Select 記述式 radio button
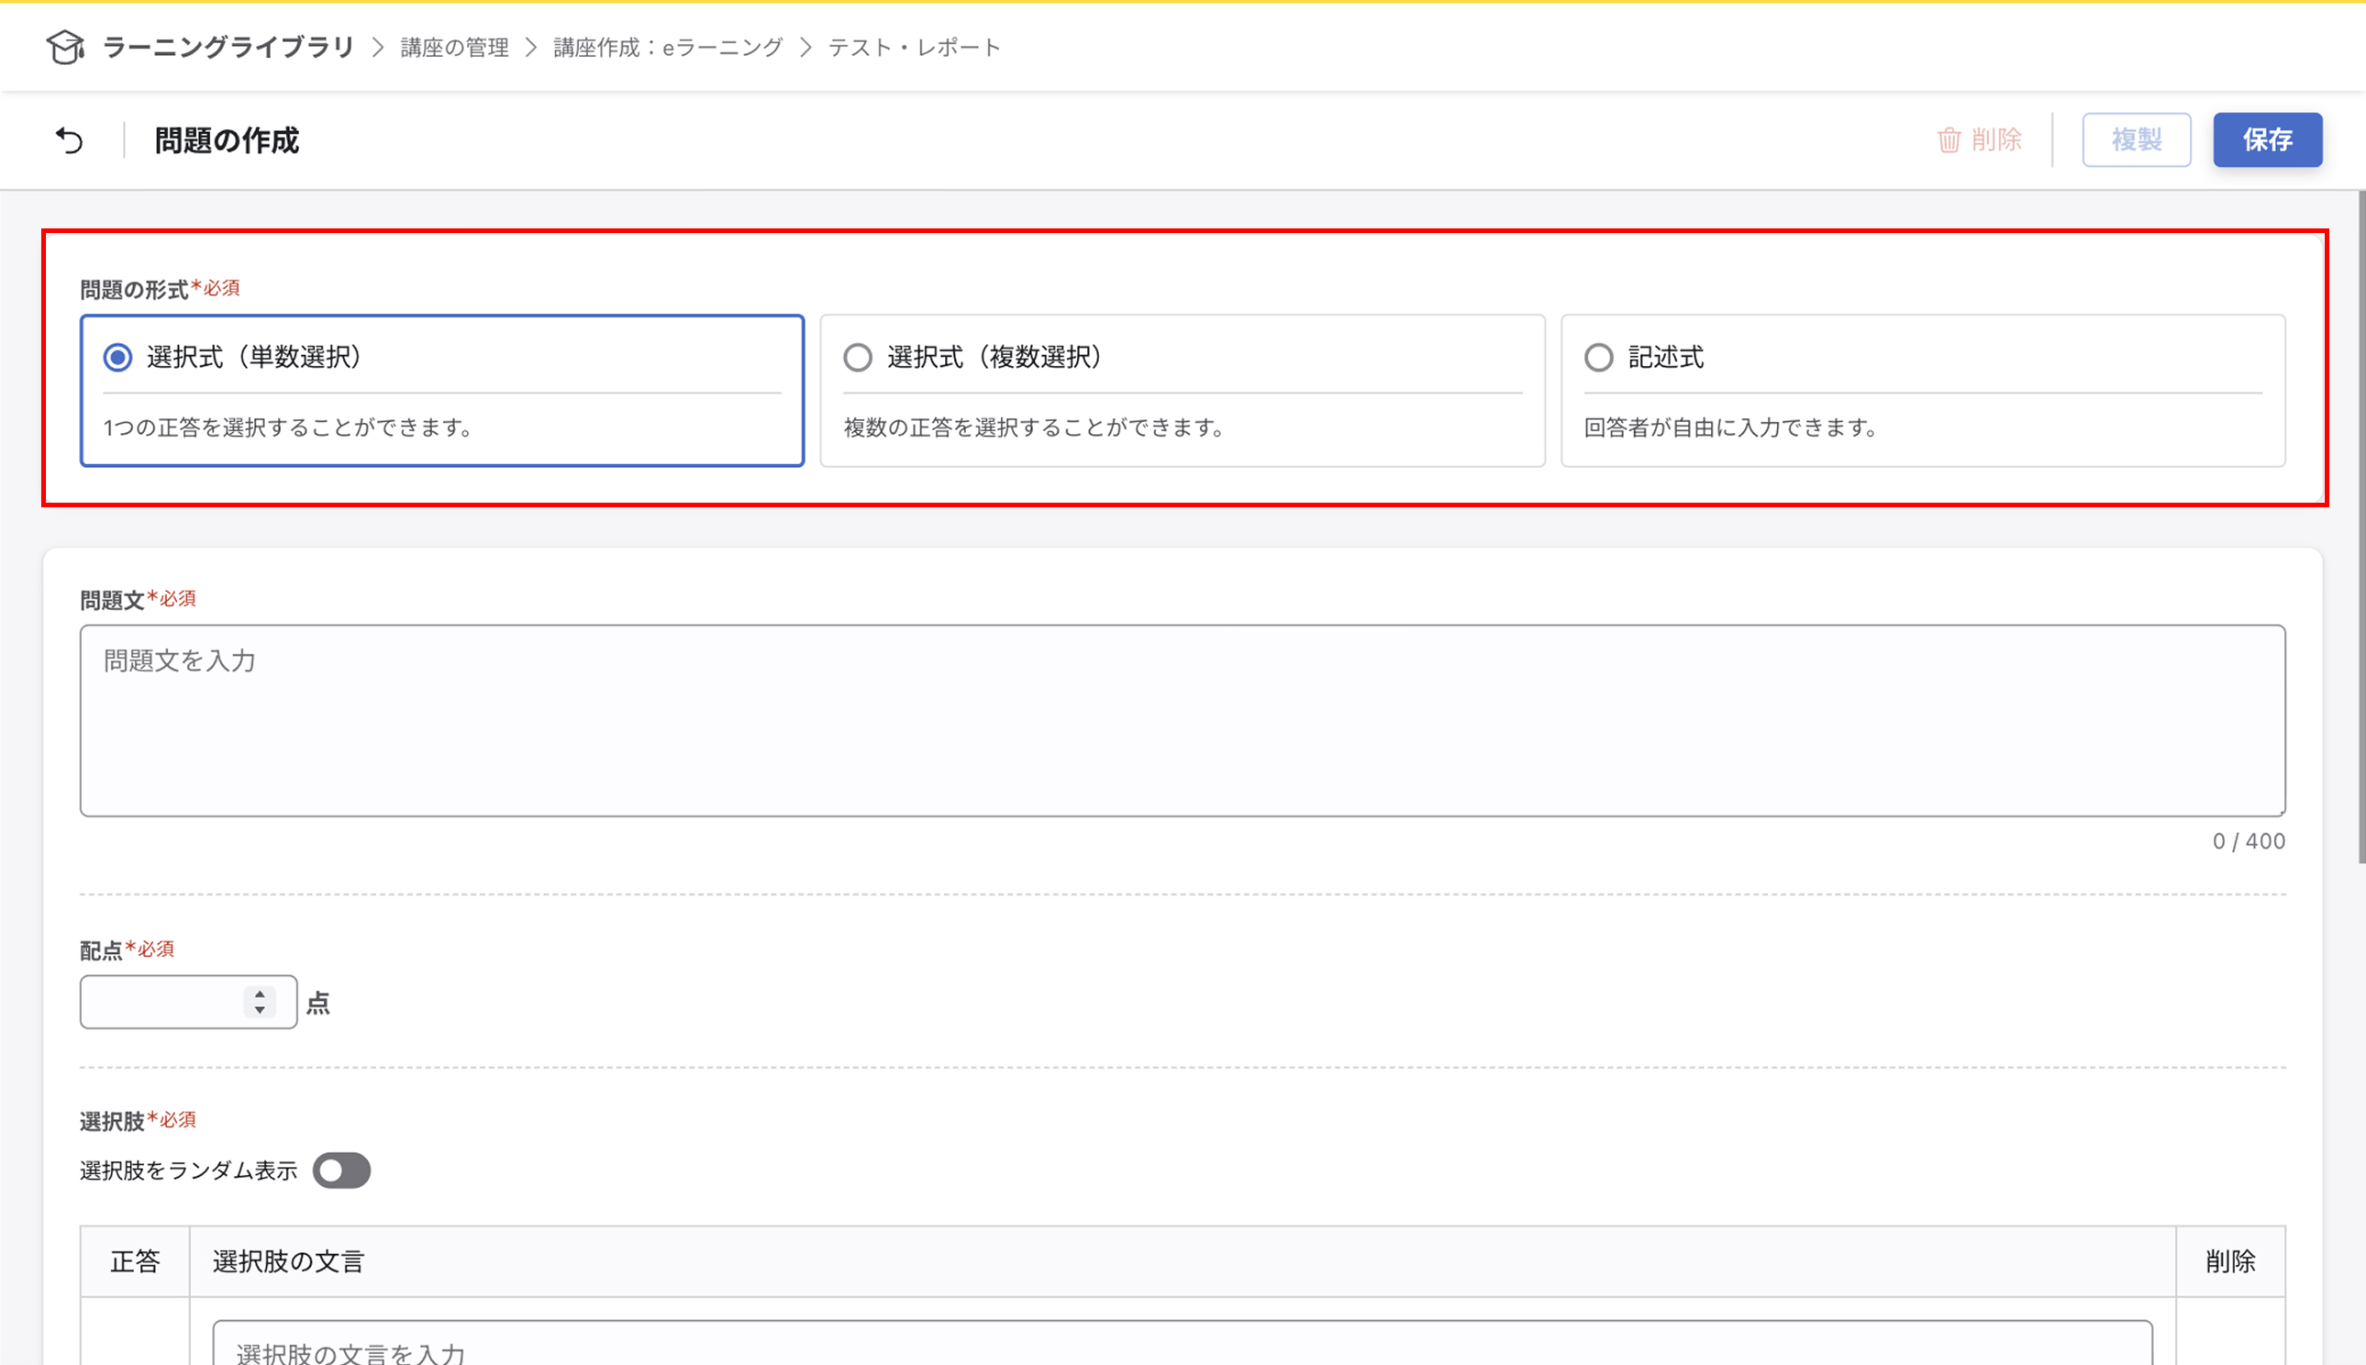 pyautogui.click(x=1598, y=357)
